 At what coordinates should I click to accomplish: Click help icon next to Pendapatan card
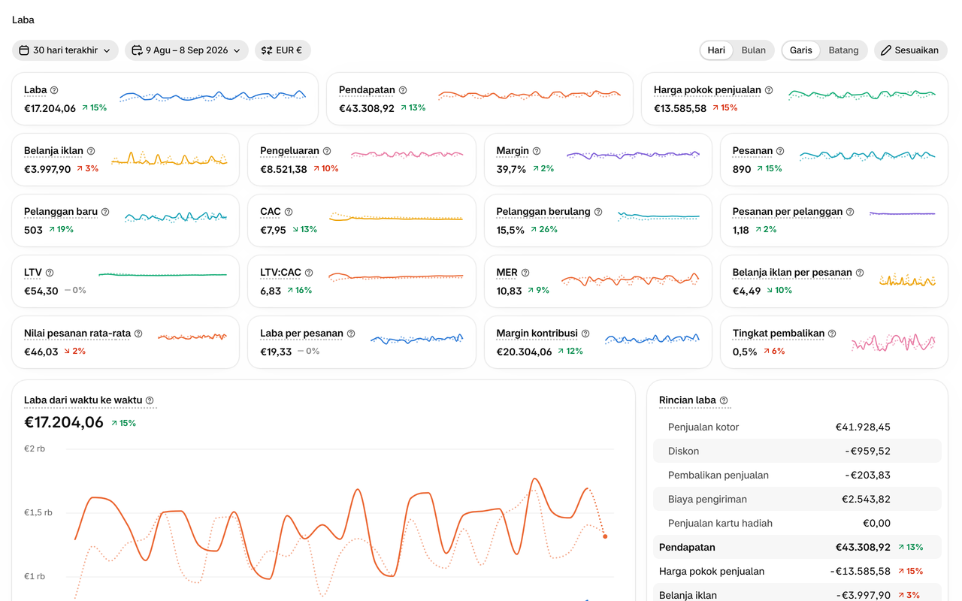pyautogui.click(x=403, y=90)
